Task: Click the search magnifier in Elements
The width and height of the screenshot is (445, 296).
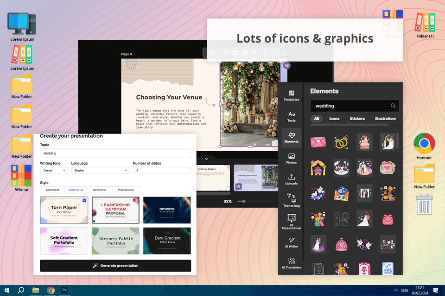Action: (x=393, y=105)
